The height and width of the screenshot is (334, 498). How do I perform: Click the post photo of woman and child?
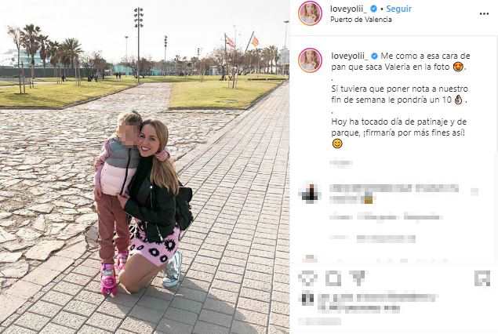144,167
